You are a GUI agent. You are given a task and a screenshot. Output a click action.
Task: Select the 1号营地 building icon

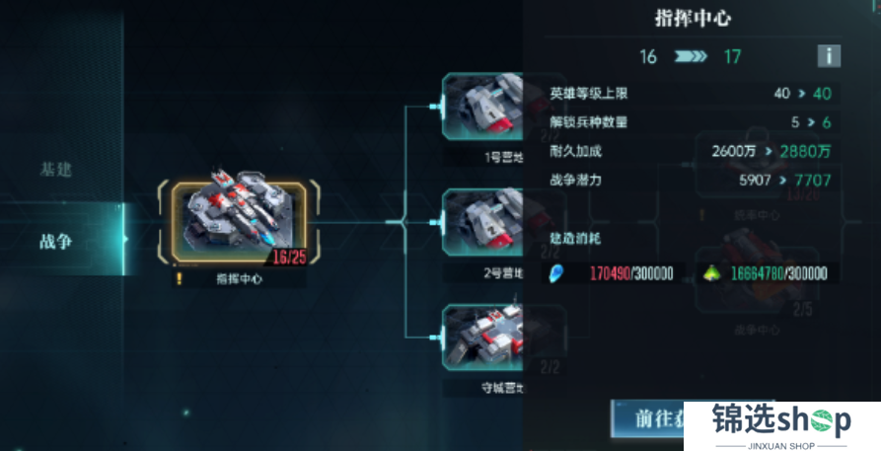coord(482,107)
